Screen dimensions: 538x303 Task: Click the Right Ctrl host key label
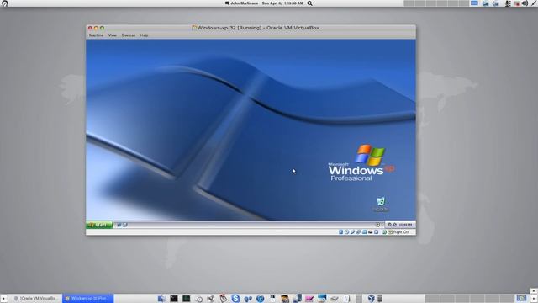402,232
